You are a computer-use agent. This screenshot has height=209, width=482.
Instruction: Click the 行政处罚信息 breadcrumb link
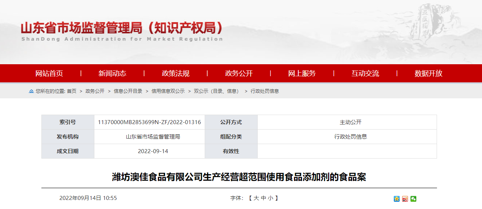tap(265, 91)
